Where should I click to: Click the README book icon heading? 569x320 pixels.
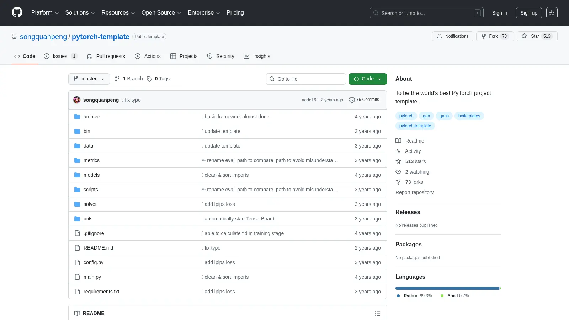coord(77,313)
